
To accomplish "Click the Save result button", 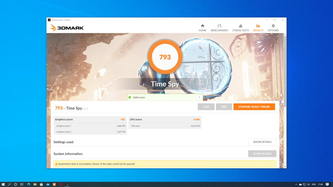I will click(224, 106).
